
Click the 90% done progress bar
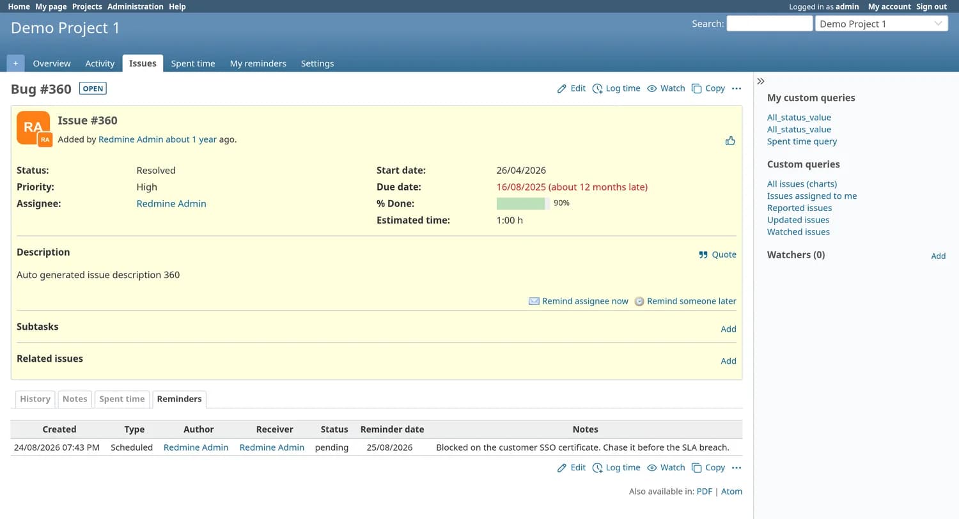pyautogui.click(x=523, y=203)
